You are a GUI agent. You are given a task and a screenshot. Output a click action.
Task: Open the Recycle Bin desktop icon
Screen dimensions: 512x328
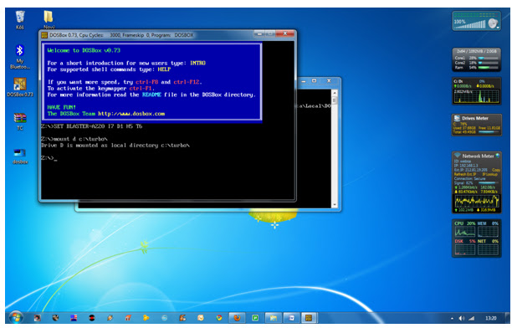point(20,20)
